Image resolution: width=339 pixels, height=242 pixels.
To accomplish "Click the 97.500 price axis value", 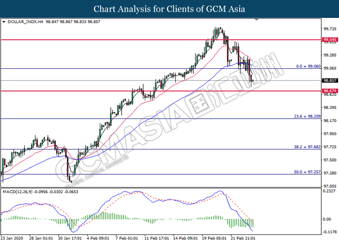I will [x=330, y=160].
